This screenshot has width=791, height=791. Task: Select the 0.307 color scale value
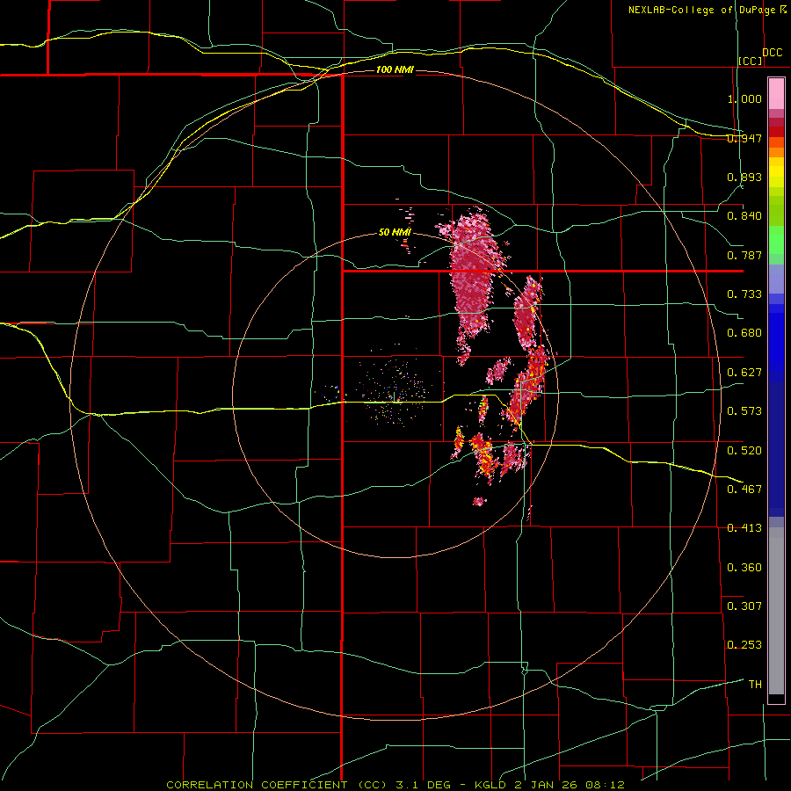click(x=744, y=606)
